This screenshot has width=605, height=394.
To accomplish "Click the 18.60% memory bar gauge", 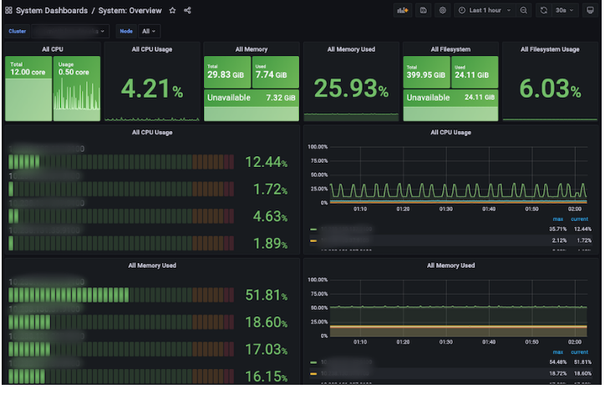I will (x=121, y=322).
